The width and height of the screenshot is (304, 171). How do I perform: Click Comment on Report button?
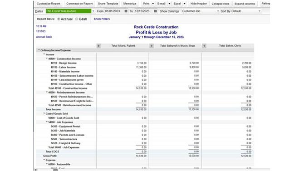[x=79, y=4]
